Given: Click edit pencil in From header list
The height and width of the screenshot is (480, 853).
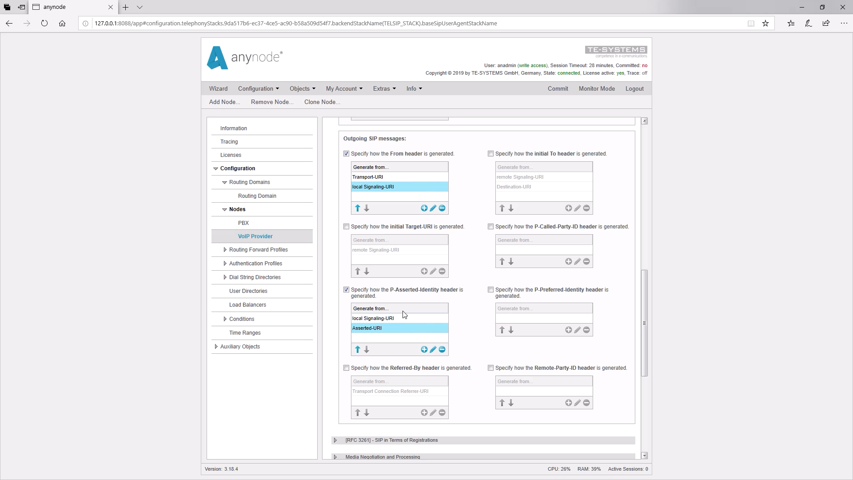Looking at the screenshot, I should pyautogui.click(x=433, y=208).
